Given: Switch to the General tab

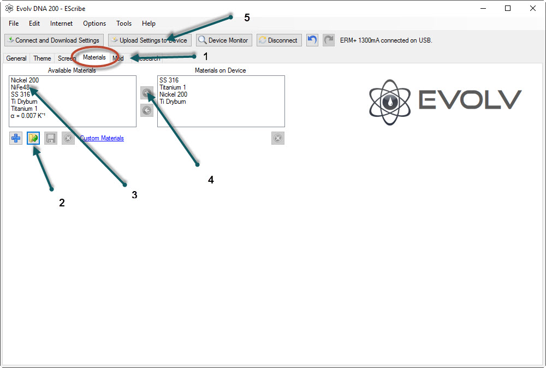Looking at the screenshot, I should pos(16,58).
